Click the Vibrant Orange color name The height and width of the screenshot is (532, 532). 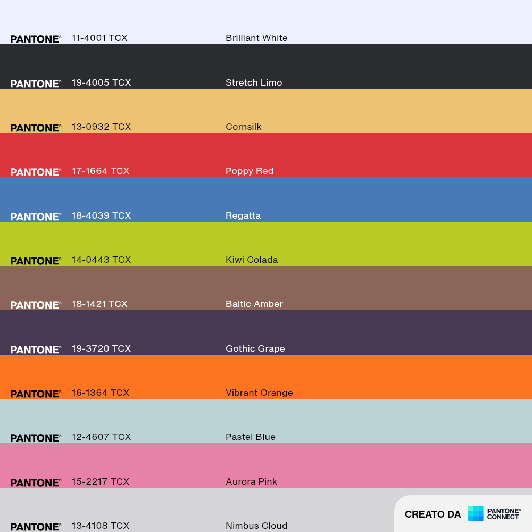(x=259, y=393)
